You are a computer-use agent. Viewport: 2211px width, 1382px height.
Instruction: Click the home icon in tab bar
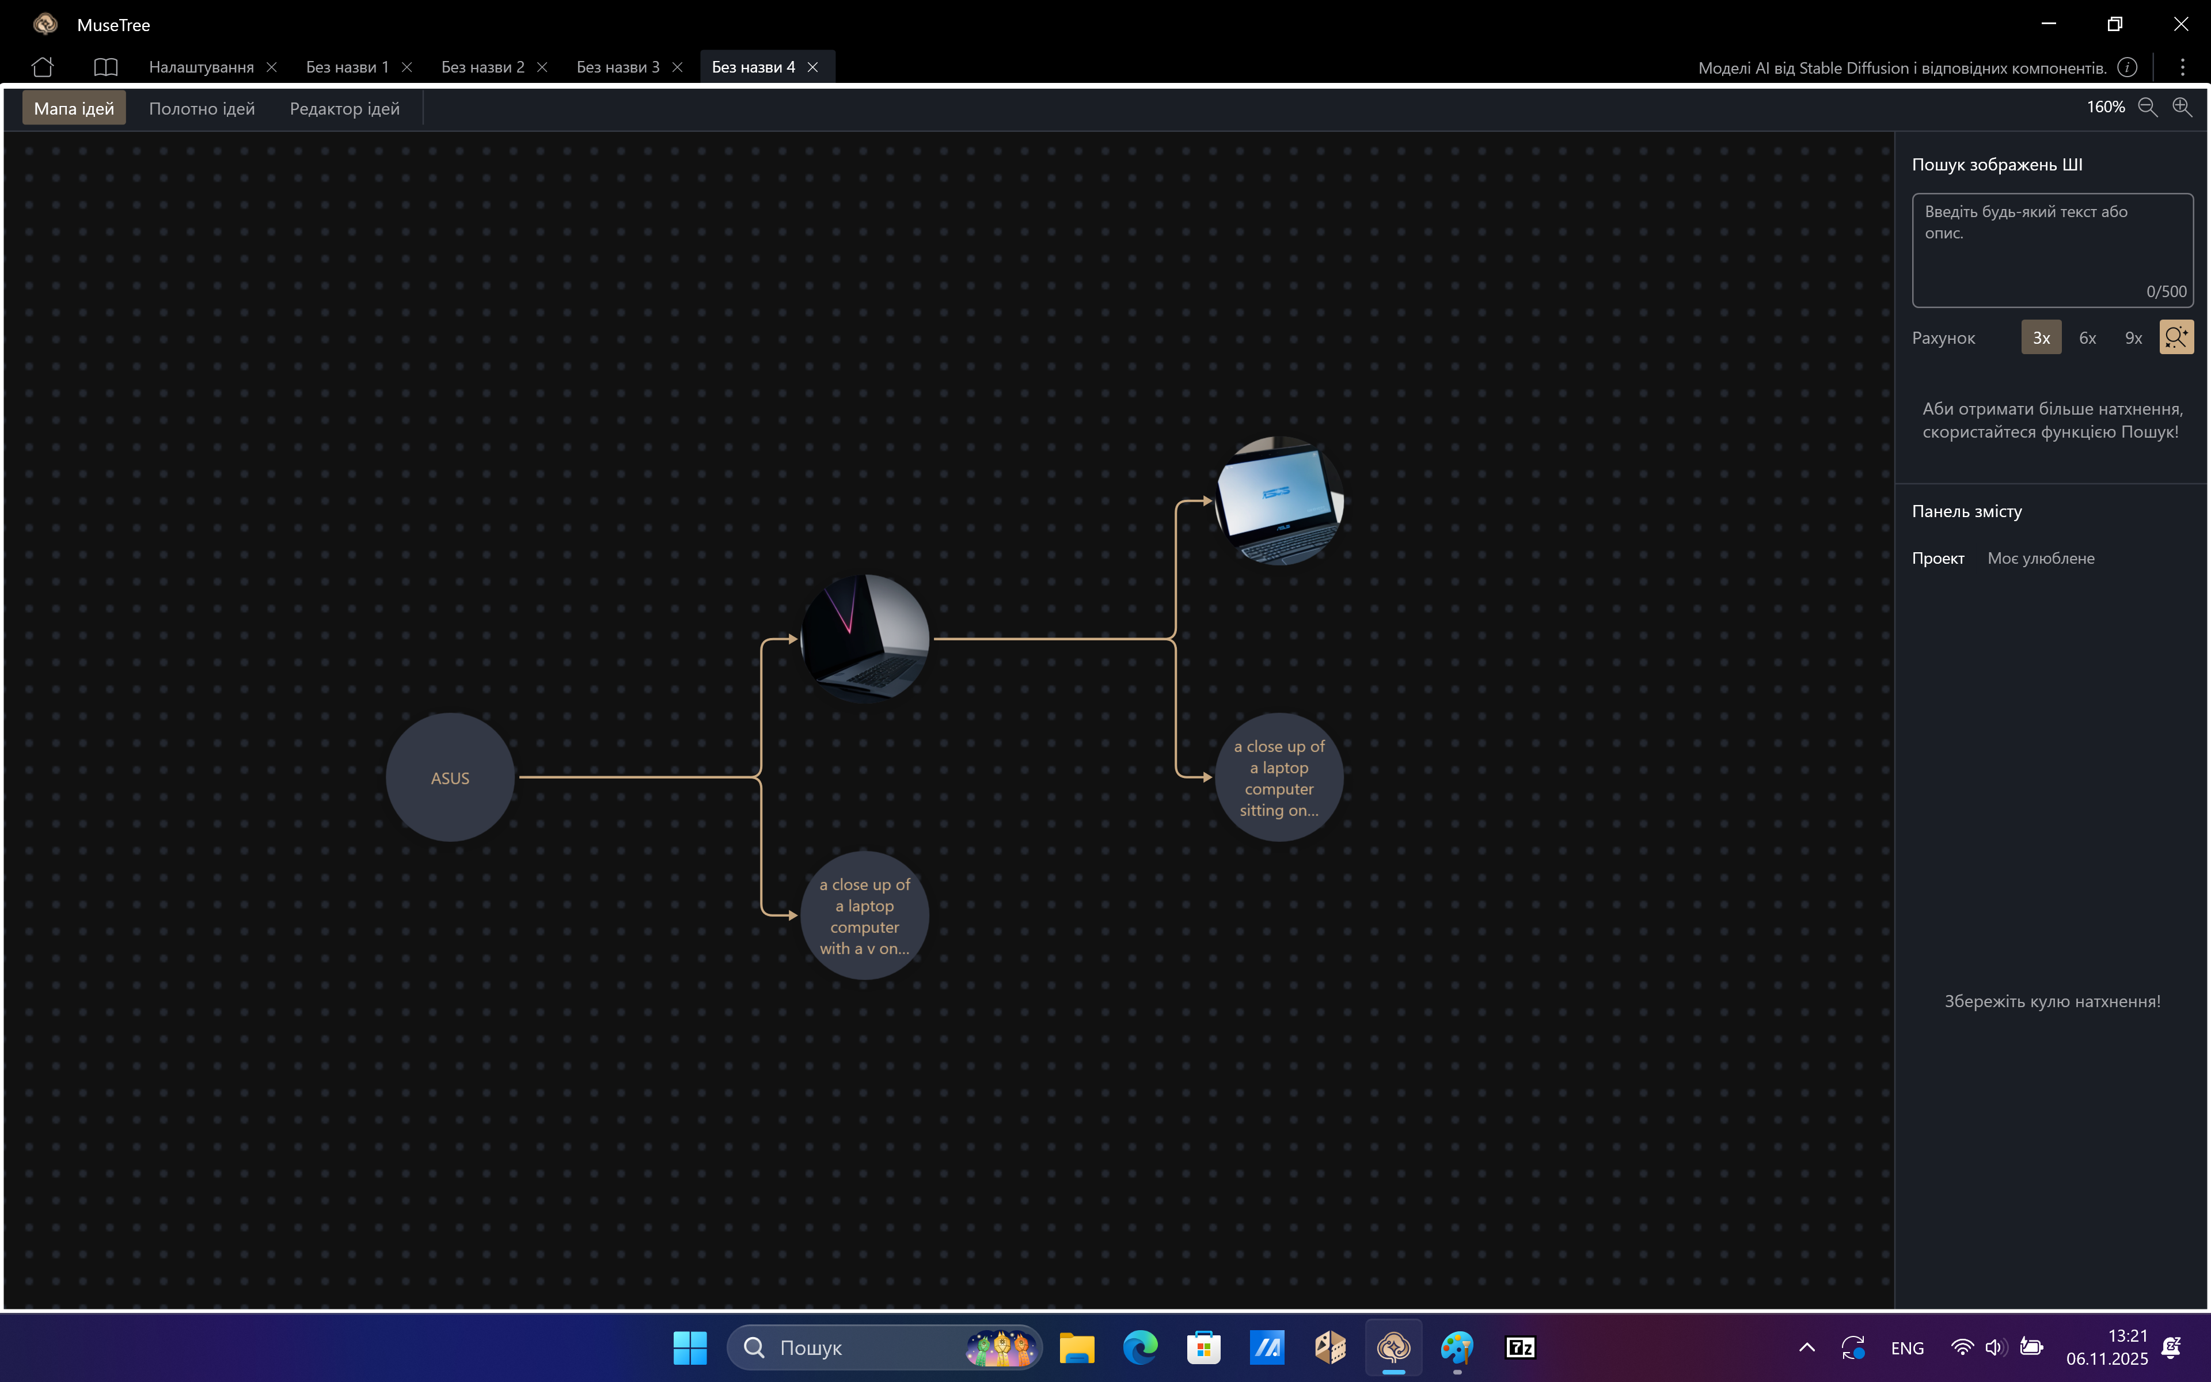[42, 67]
